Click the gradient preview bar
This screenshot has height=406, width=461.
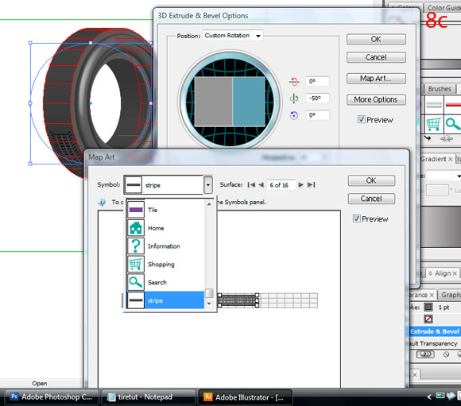(x=440, y=227)
